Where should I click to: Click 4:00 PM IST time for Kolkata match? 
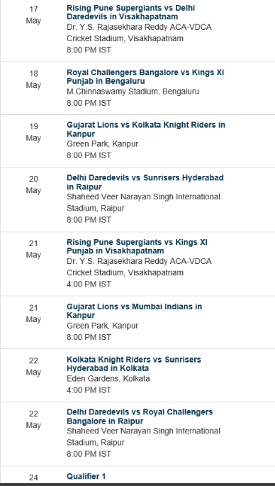(x=89, y=390)
